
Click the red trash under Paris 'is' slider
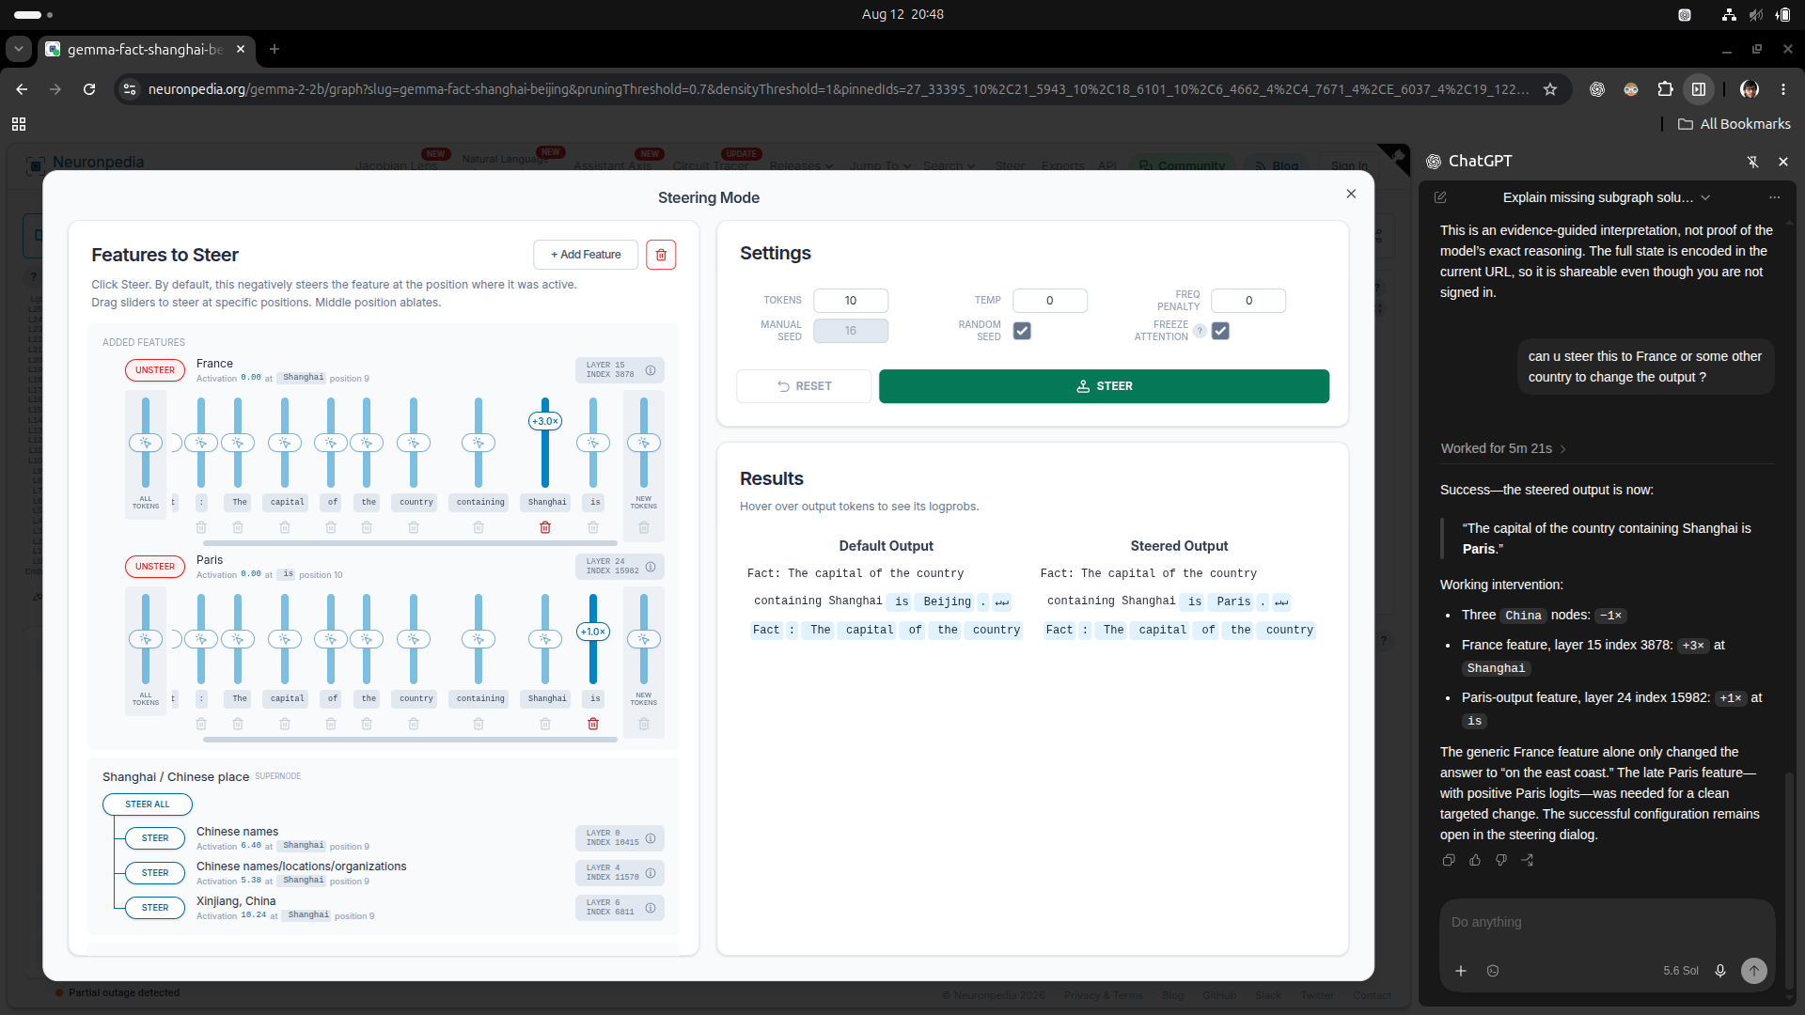point(593,724)
